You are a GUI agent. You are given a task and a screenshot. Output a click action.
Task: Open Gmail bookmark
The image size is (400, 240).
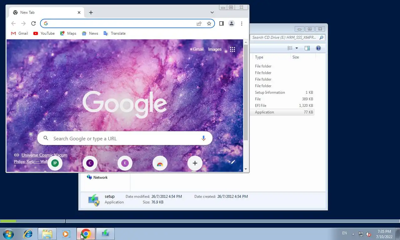point(19,33)
